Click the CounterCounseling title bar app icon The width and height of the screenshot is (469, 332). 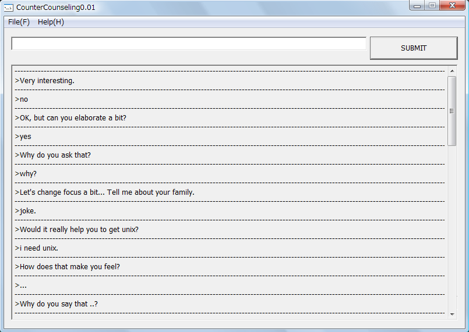(x=9, y=8)
